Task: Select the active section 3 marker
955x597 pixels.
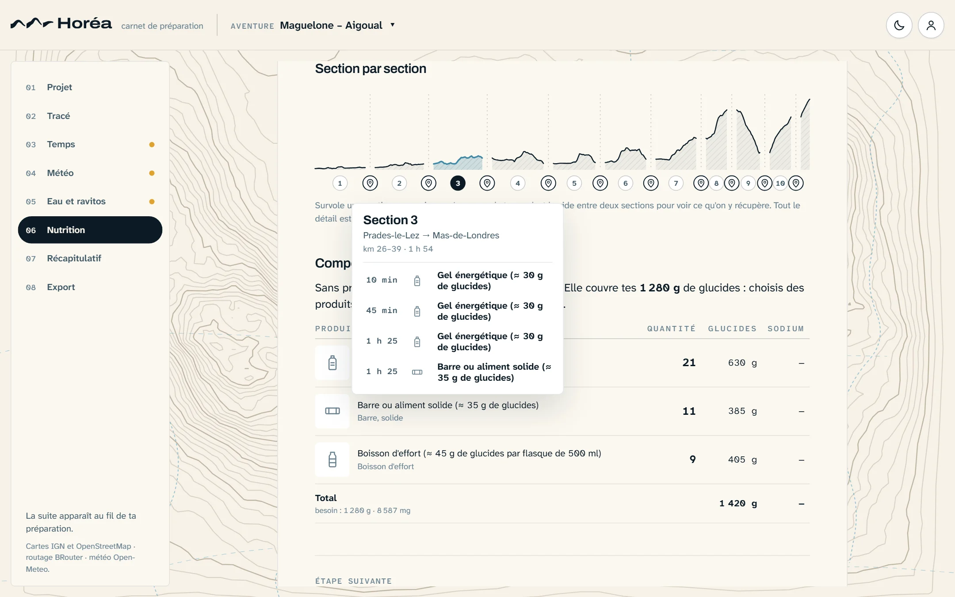Action: [458, 183]
